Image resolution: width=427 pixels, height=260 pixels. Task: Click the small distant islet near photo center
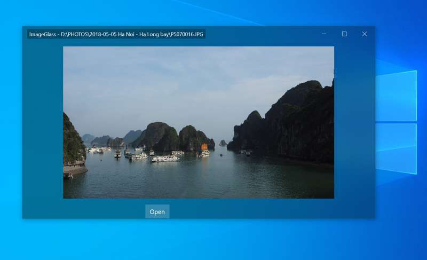[223, 143]
